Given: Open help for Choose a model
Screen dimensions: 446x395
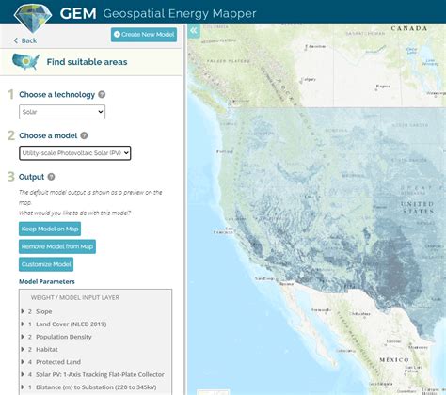Looking at the screenshot, I should [84, 135].
